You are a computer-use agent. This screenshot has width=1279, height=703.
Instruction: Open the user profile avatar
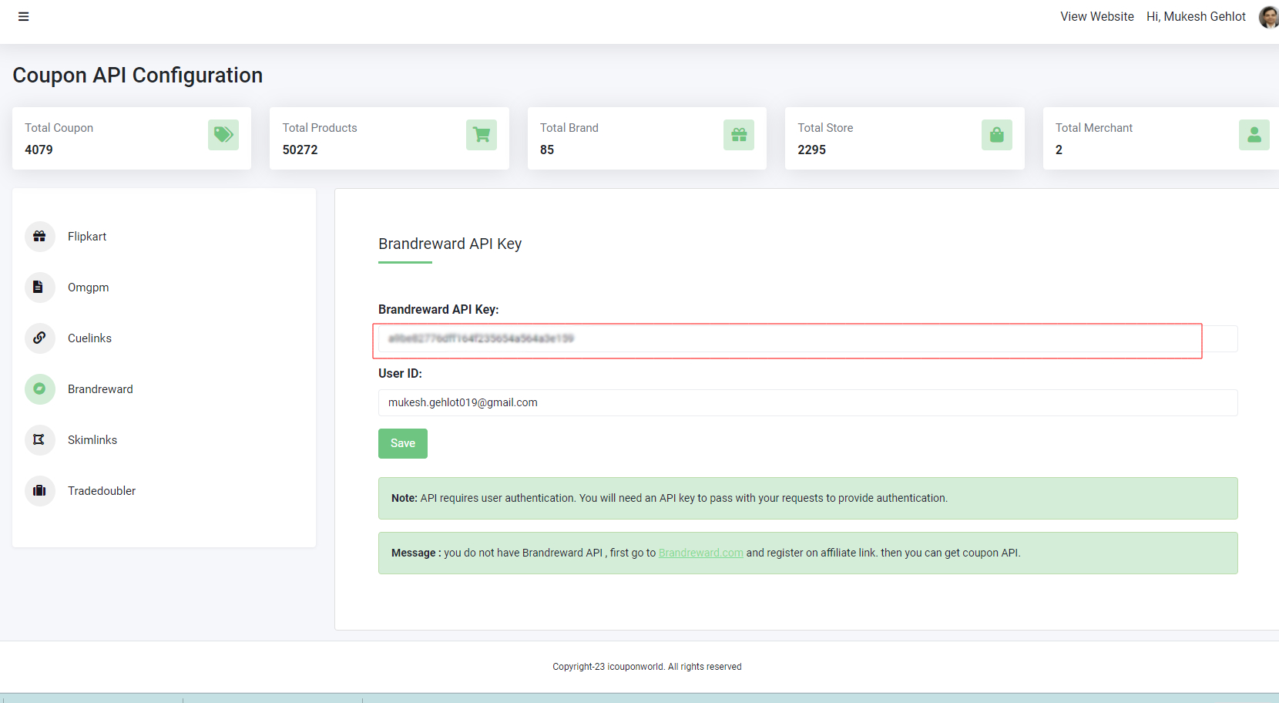click(1268, 17)
